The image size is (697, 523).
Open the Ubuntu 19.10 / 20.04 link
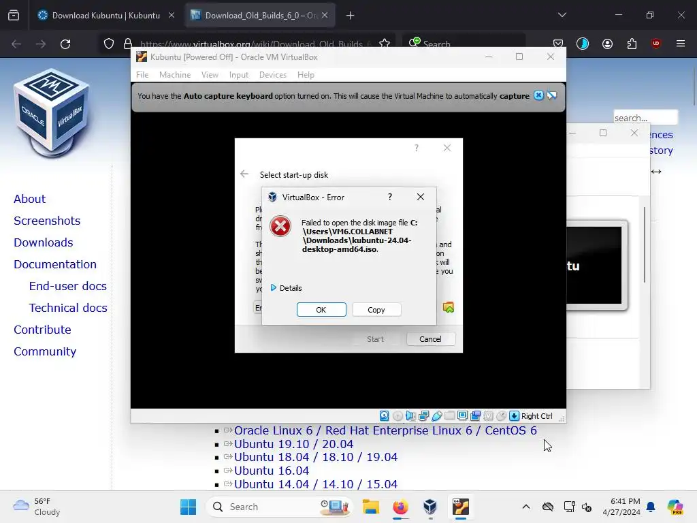click(293, 444)
